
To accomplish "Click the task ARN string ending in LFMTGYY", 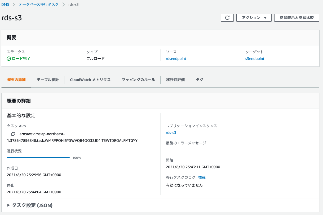I will [72, 137].
